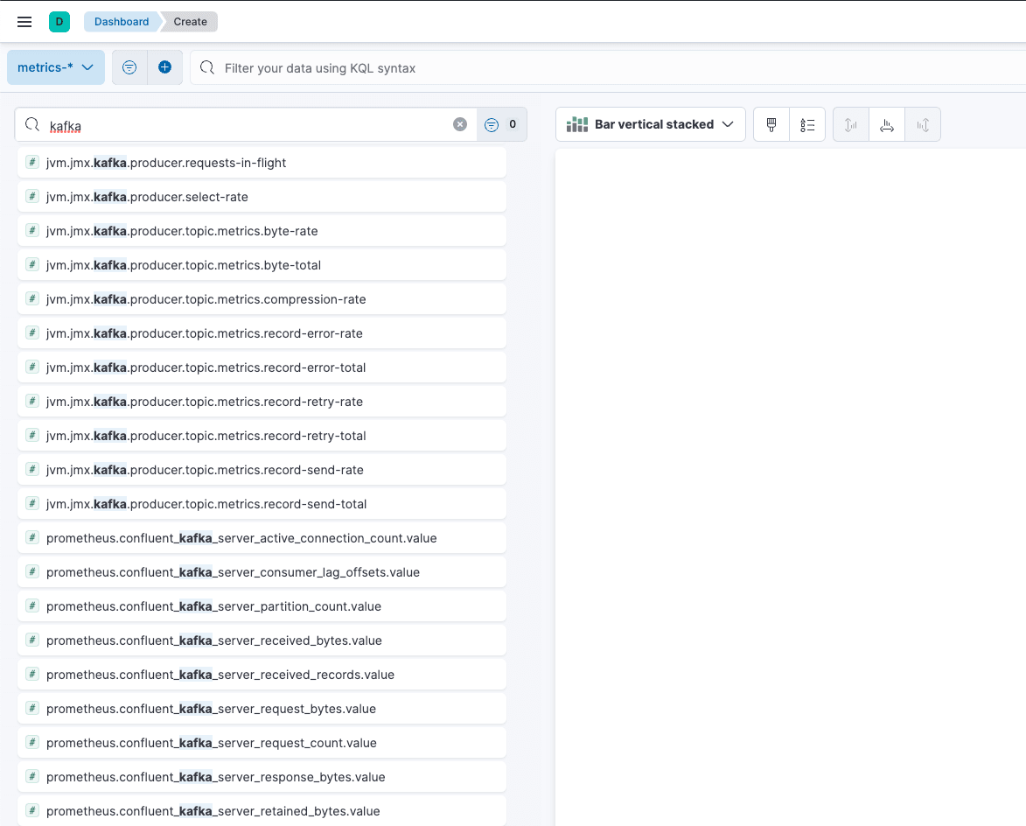
Task: Click the Create breadcrumb
Action: pos(190,22)
